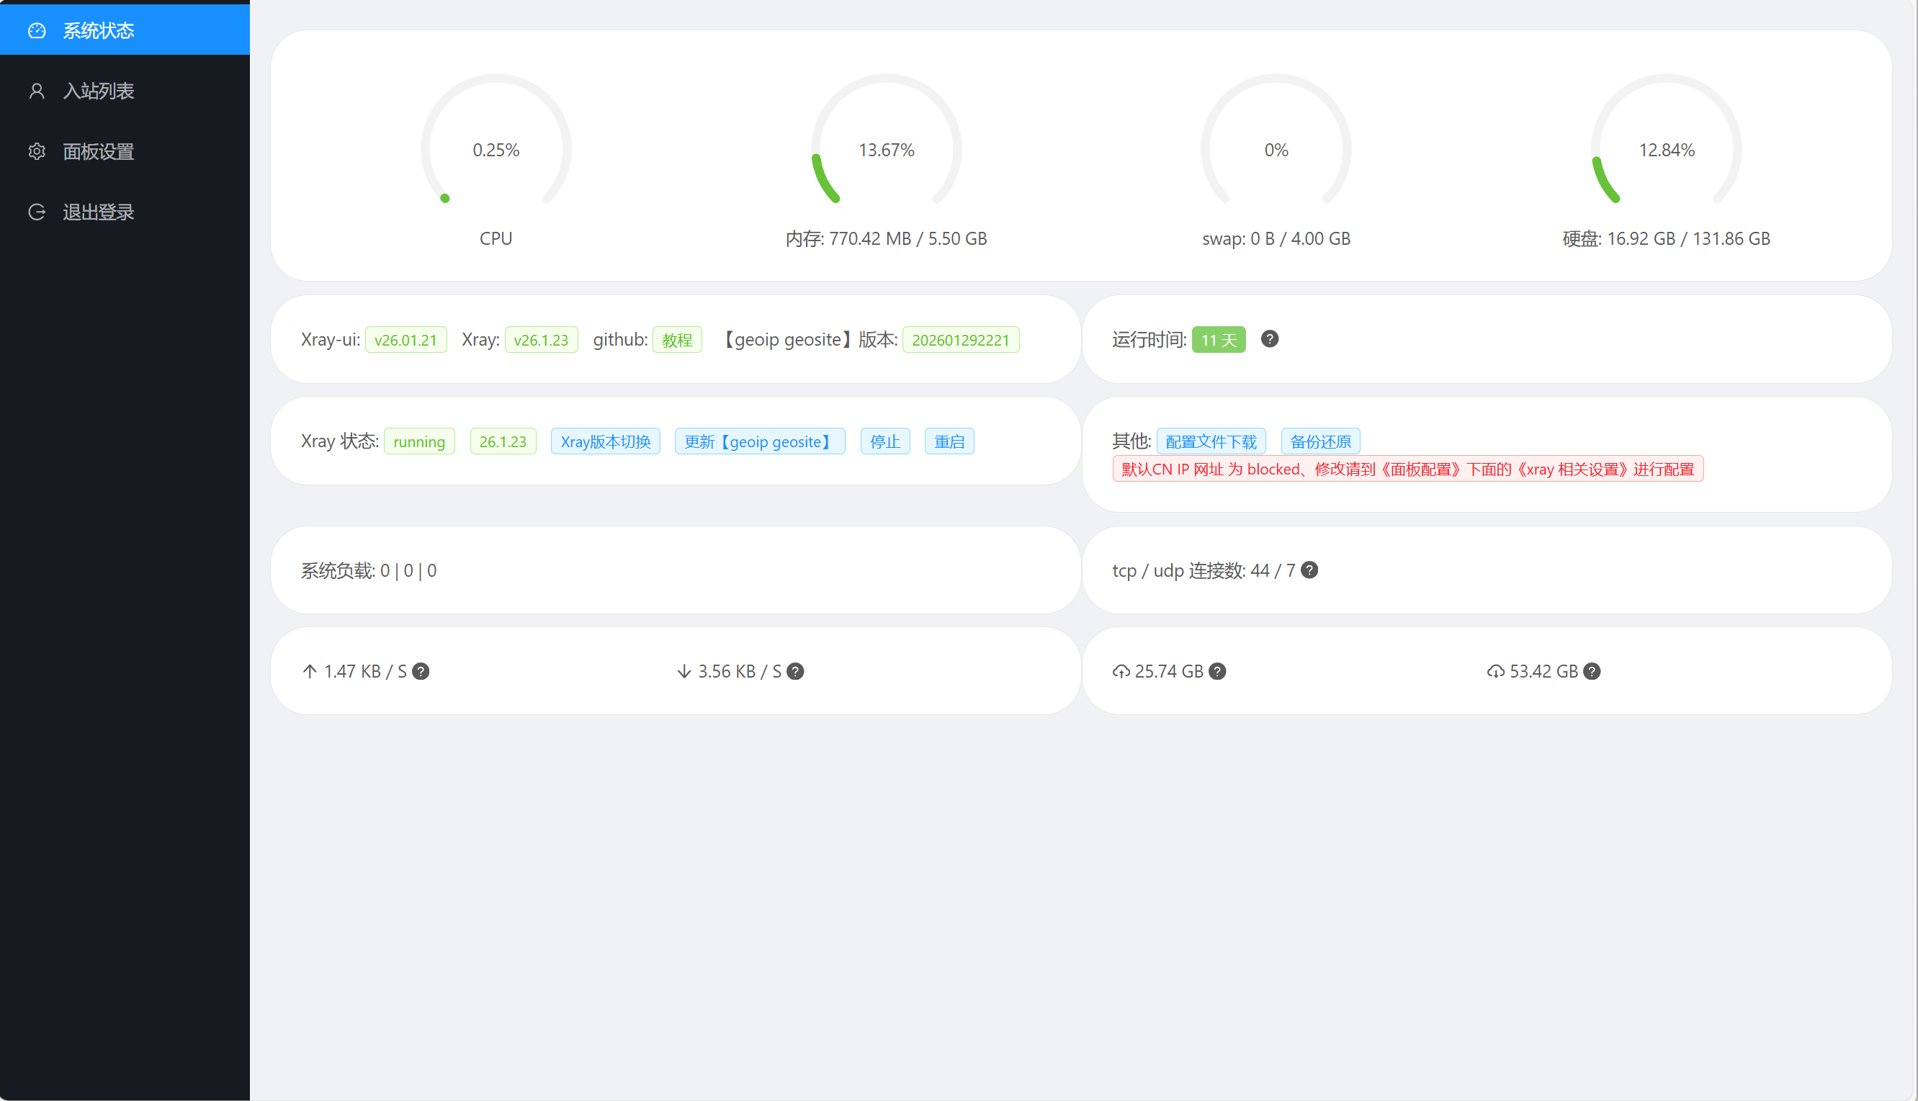Screen dimensions: 1918x1101
Task: Click 更新【geoip geosite】 to update
Action: tap(760, 441)
